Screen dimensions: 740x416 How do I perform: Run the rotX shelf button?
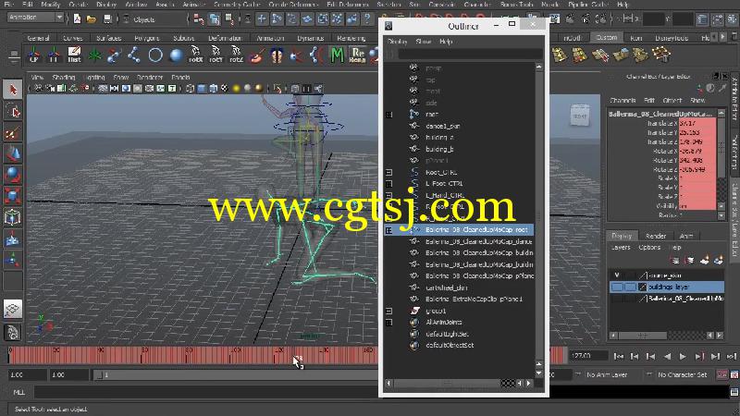(195, 55)
